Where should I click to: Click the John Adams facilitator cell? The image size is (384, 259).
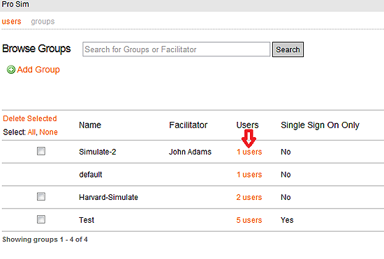[190, 152]
